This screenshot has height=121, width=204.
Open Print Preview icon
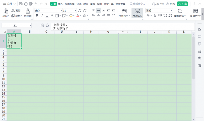pyautogui.click(x=31, y=4)
